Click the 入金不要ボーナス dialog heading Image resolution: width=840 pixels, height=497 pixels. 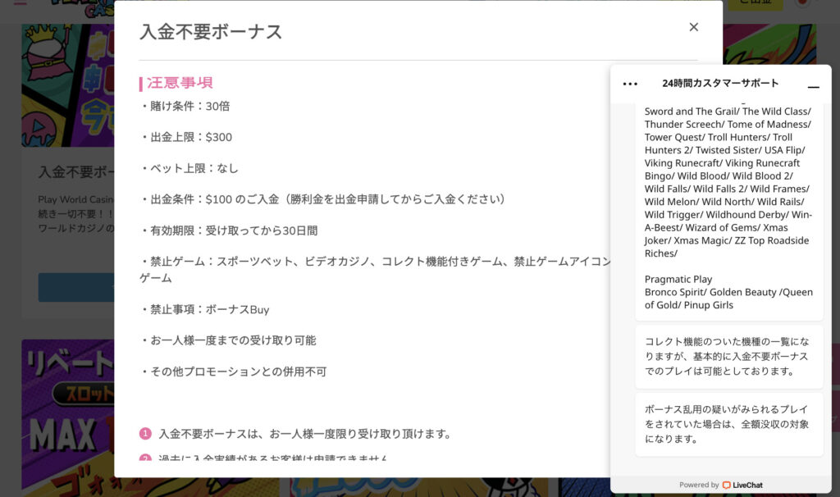(211, 32)
